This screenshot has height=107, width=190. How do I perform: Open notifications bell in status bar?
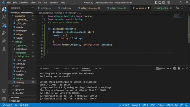(186, 105)
